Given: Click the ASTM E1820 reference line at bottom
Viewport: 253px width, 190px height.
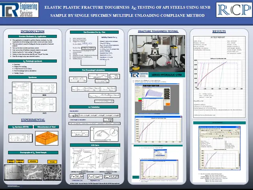Looking at the screenshot, I should (95, 184).
